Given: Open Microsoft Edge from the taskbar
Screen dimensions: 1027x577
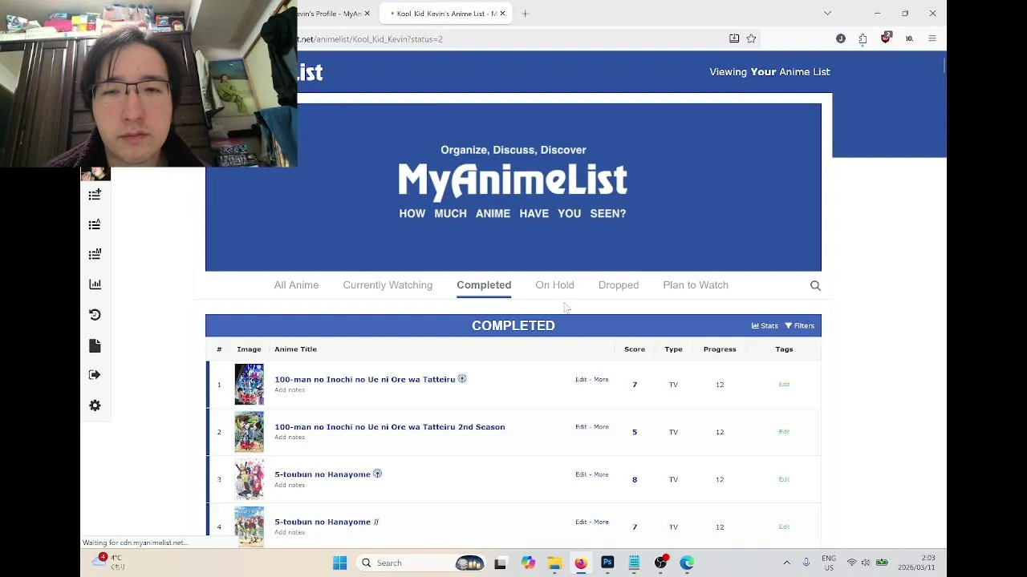Looking at the screenshot, I should click(688, 563).
